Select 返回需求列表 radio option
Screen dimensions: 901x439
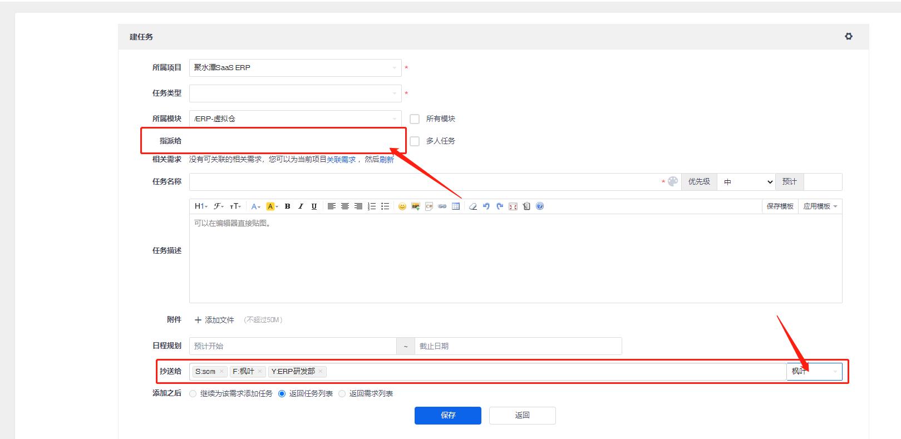pyautogui.click(x=342, y=394)
